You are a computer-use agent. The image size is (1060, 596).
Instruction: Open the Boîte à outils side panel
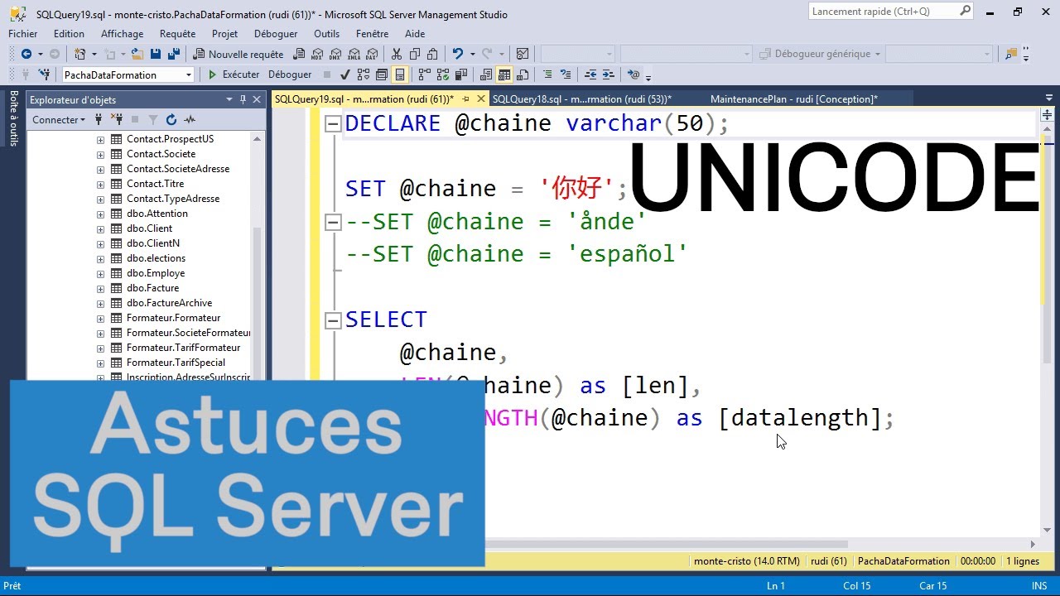[x=13, y=118]
